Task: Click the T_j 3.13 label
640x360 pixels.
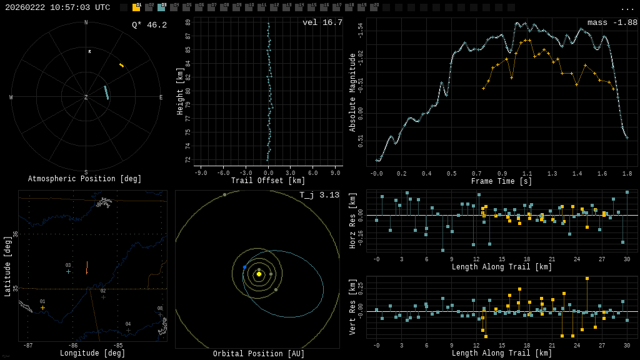Action: click(319, 195)
